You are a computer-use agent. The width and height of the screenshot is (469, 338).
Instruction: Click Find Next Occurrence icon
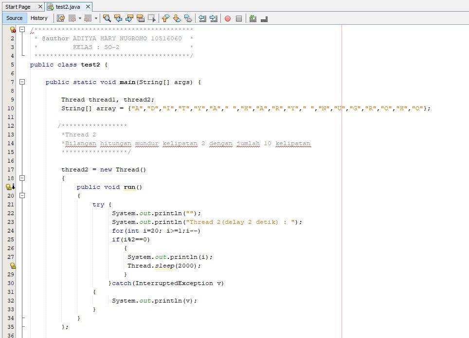point(129,18)
